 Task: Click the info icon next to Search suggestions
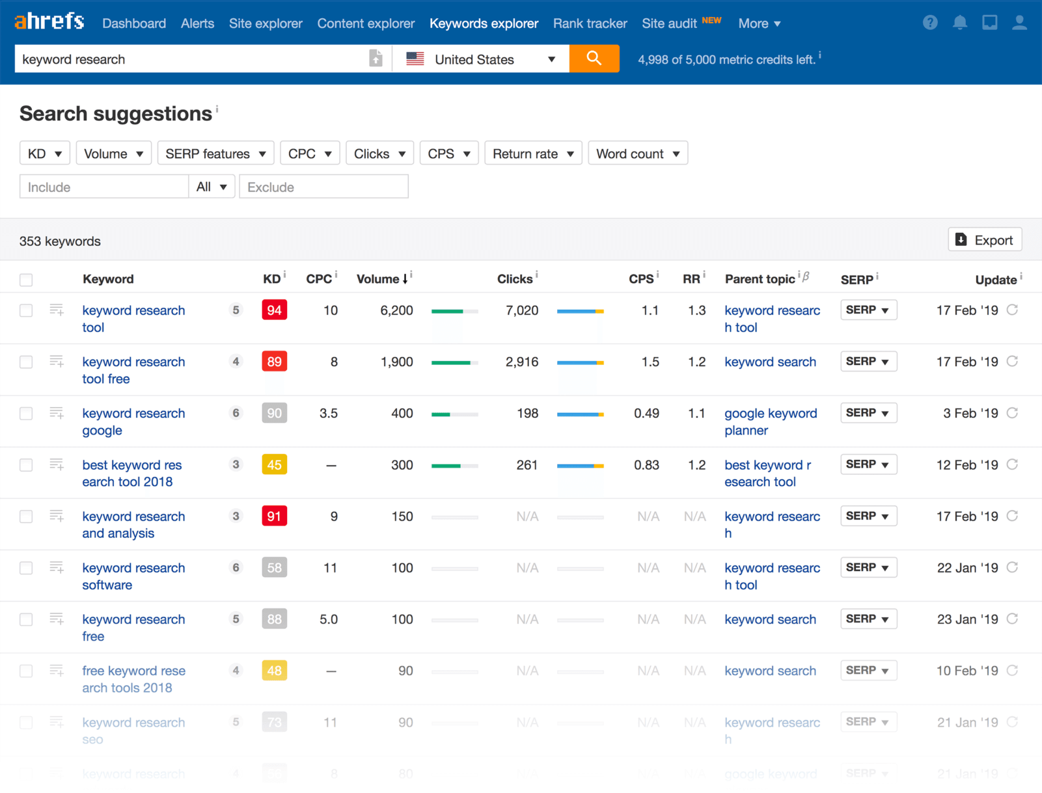[217, 109]
